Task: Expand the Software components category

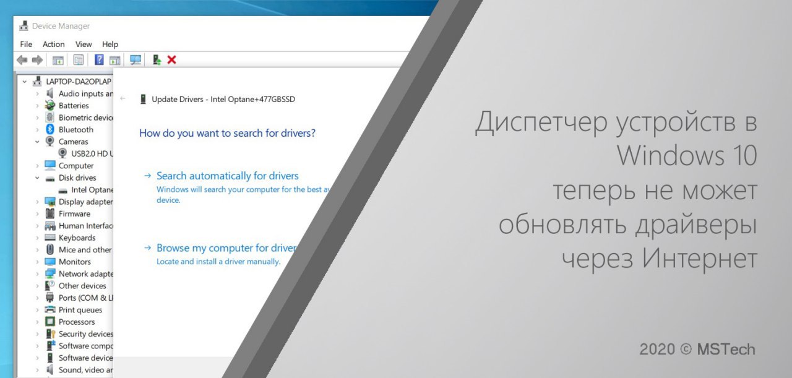Action: coord(37,346)
